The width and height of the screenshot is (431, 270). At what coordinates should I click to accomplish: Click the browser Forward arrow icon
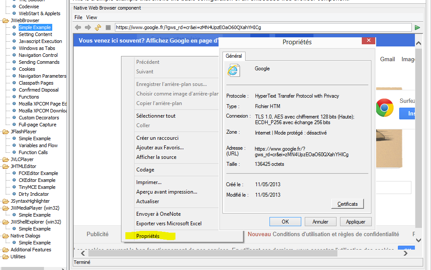(x=88, y=27)
